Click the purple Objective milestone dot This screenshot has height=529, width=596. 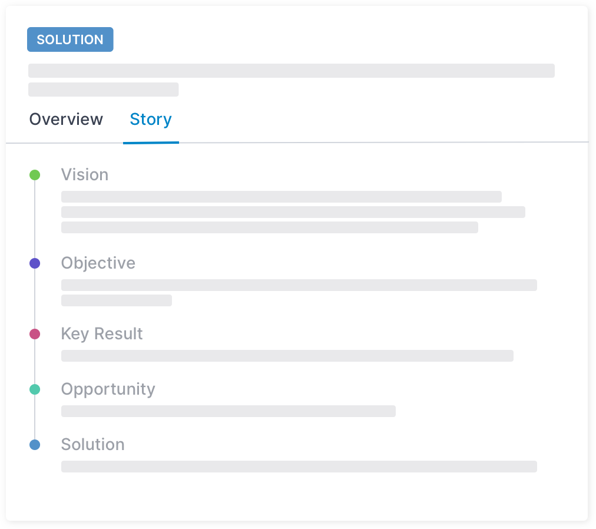coord(35,263)
